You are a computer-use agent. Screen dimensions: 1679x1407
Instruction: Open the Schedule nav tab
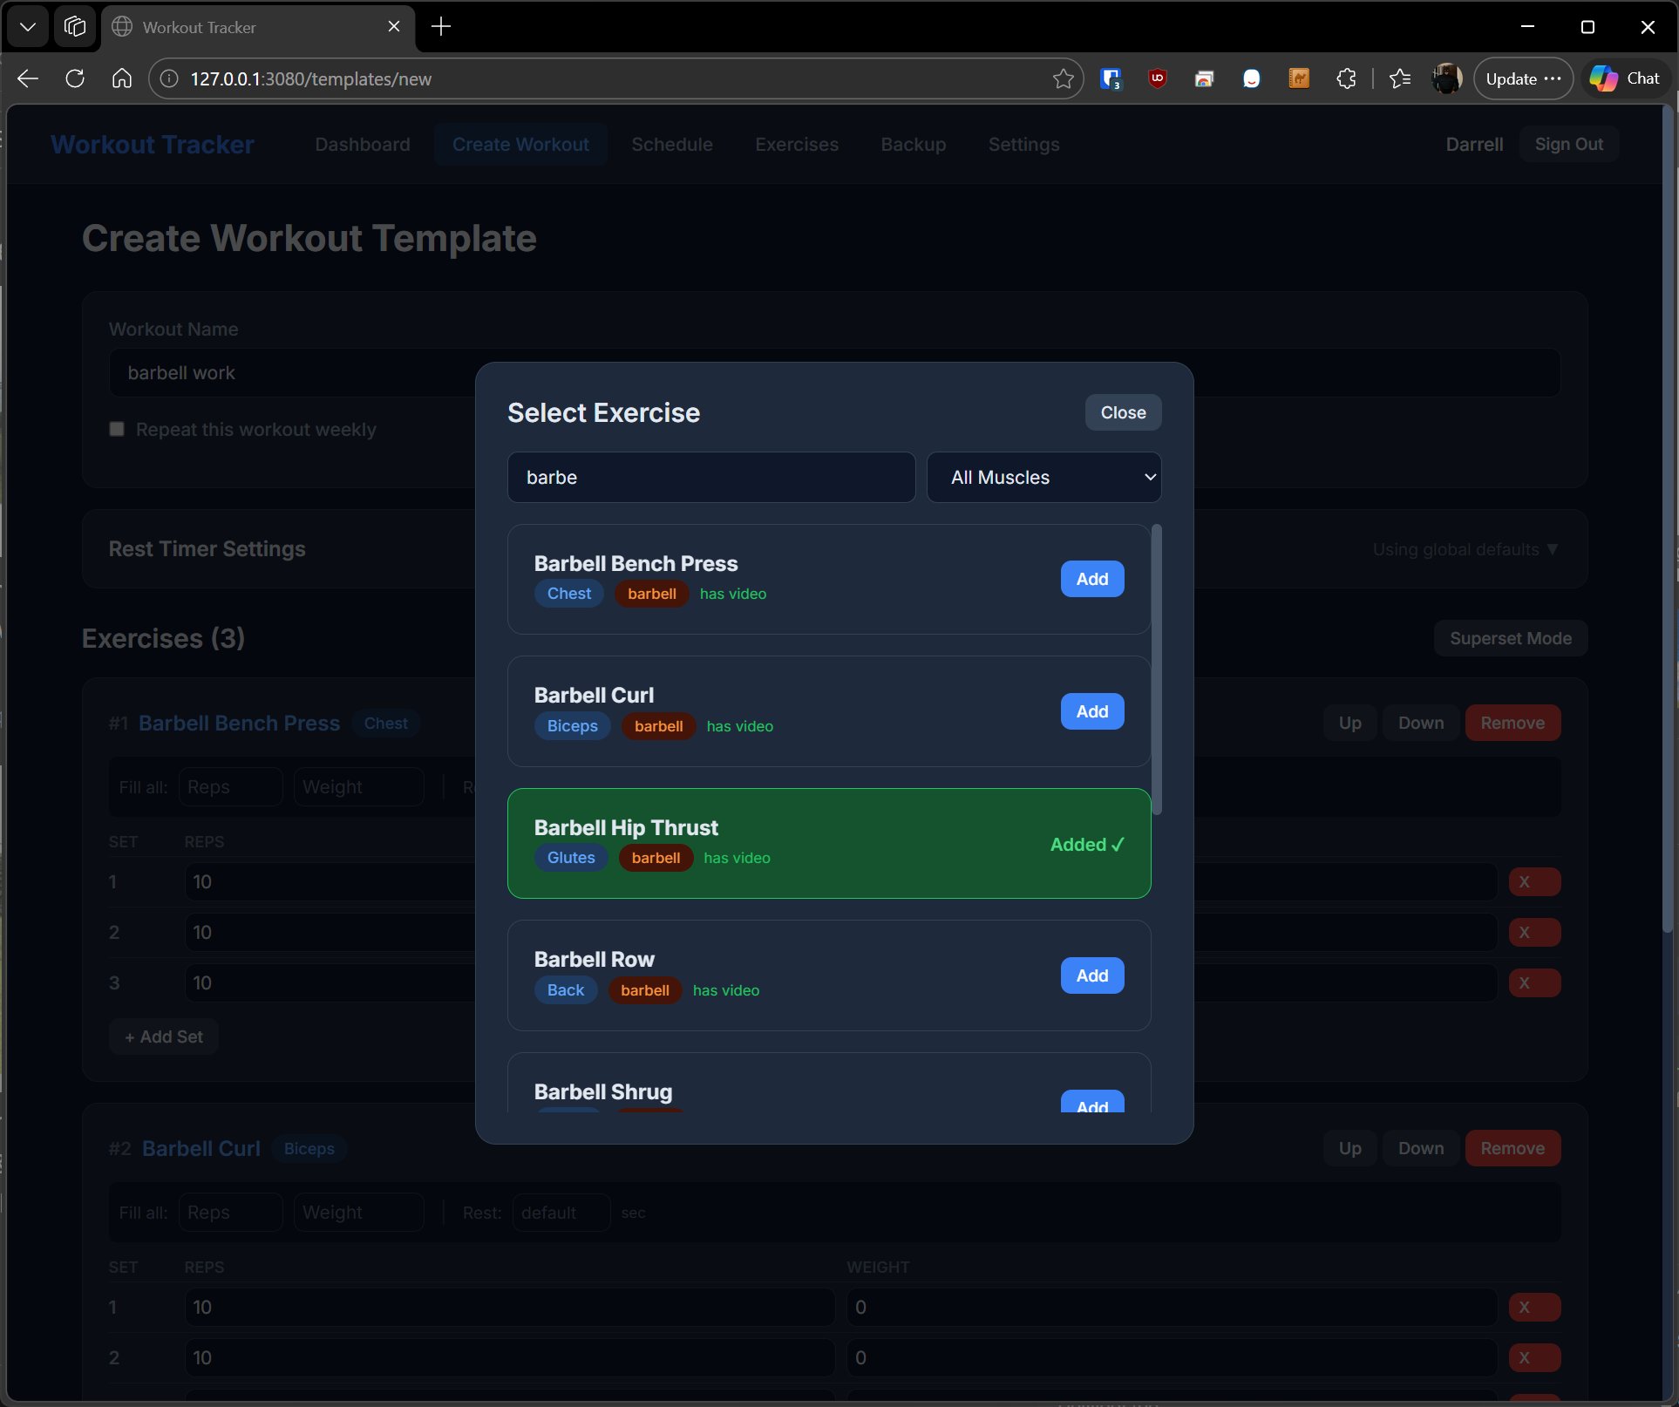point(671,144)
